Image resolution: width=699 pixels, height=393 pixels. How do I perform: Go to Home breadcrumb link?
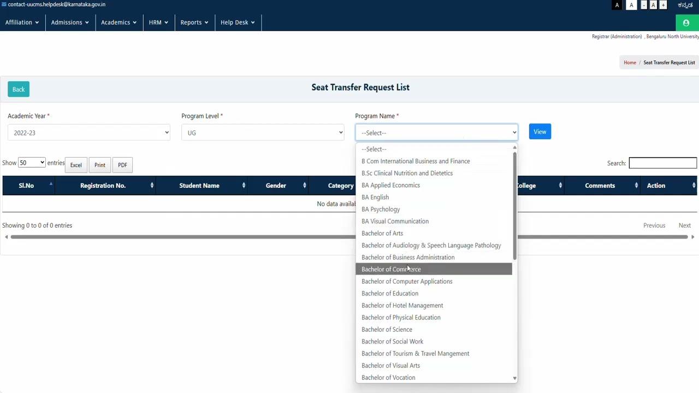[x=630, y=63]
